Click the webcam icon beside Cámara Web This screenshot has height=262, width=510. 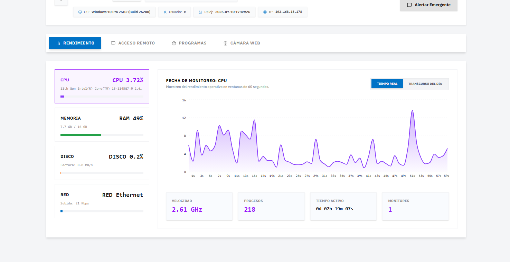(225, 43)
